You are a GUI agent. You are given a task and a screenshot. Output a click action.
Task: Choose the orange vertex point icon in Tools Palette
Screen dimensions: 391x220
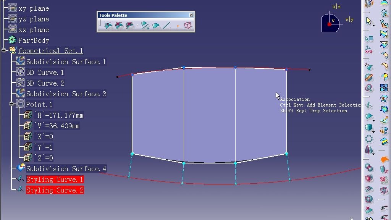tap(178, 26)
